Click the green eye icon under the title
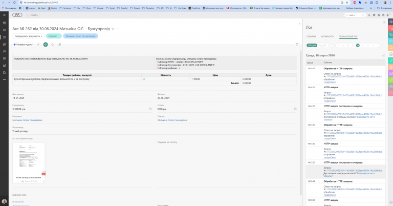Screen dimensions: 393x206 [46, 45]
